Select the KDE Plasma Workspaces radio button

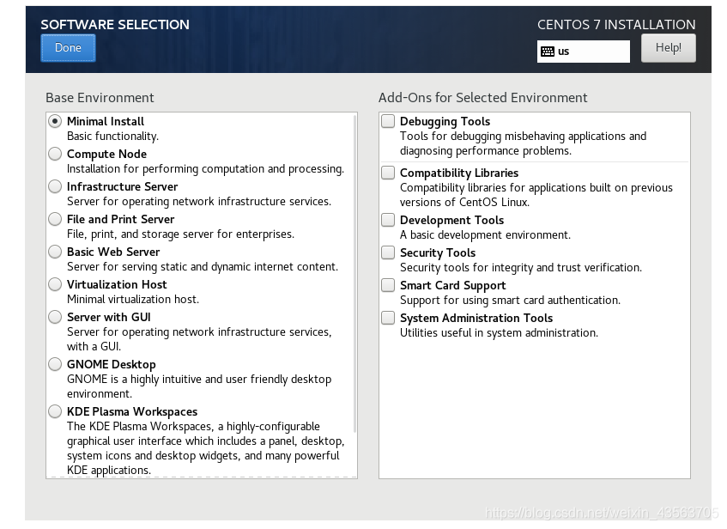(x=55, y=411)
